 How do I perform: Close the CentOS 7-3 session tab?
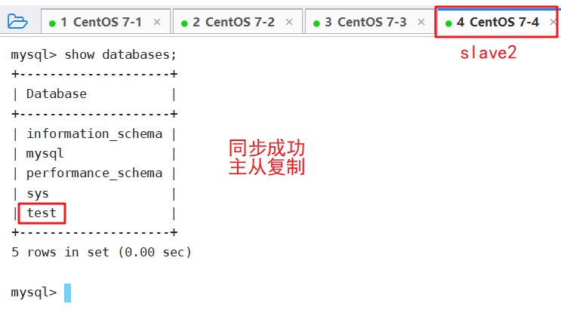tap(421, 22)
